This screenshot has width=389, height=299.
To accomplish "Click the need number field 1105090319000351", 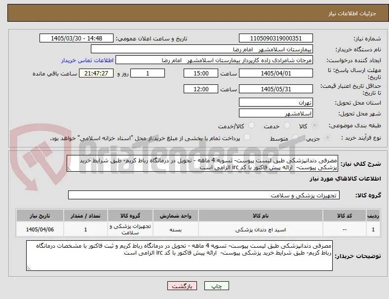I will (x=276, y=38).
